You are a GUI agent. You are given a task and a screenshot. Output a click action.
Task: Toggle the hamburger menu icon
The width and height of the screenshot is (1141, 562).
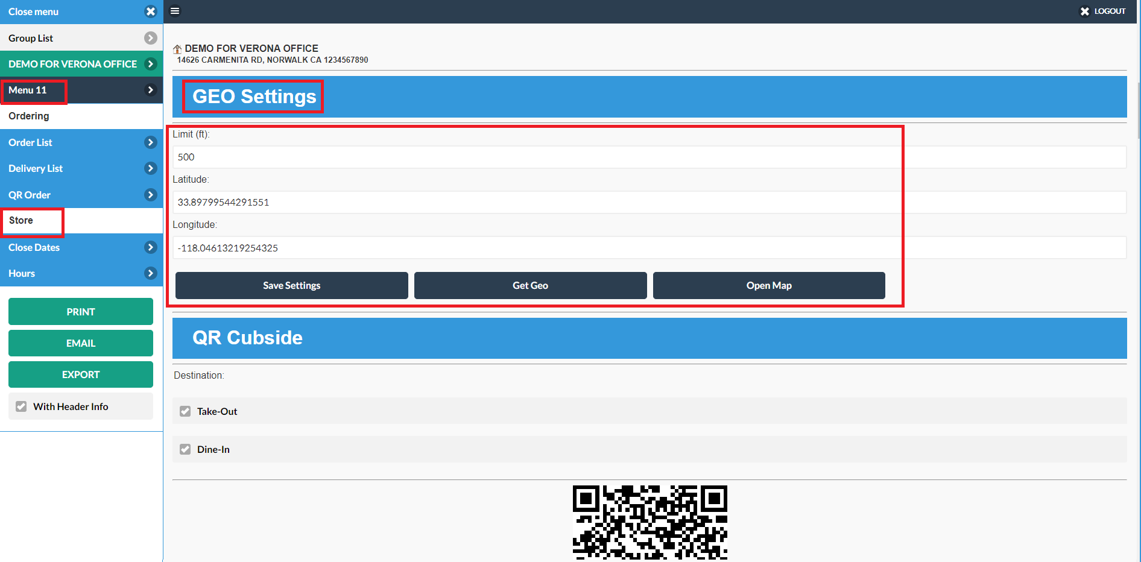pyautogui.click(x=175, y=11)
